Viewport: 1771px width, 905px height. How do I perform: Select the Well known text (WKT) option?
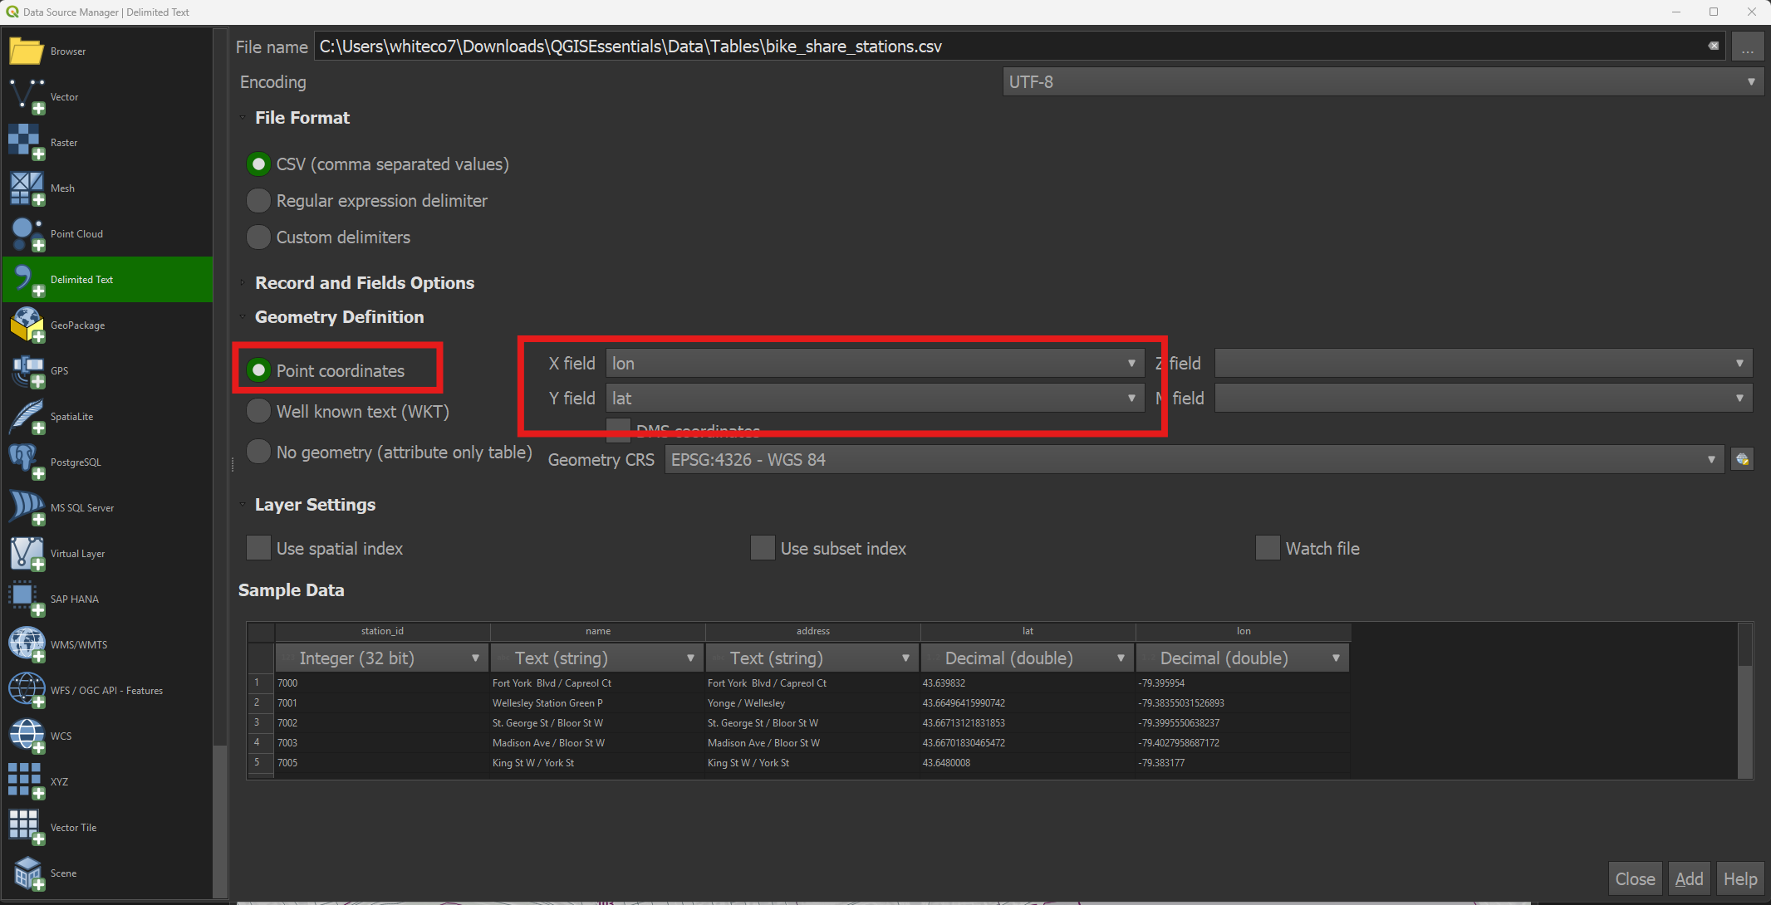348,411
